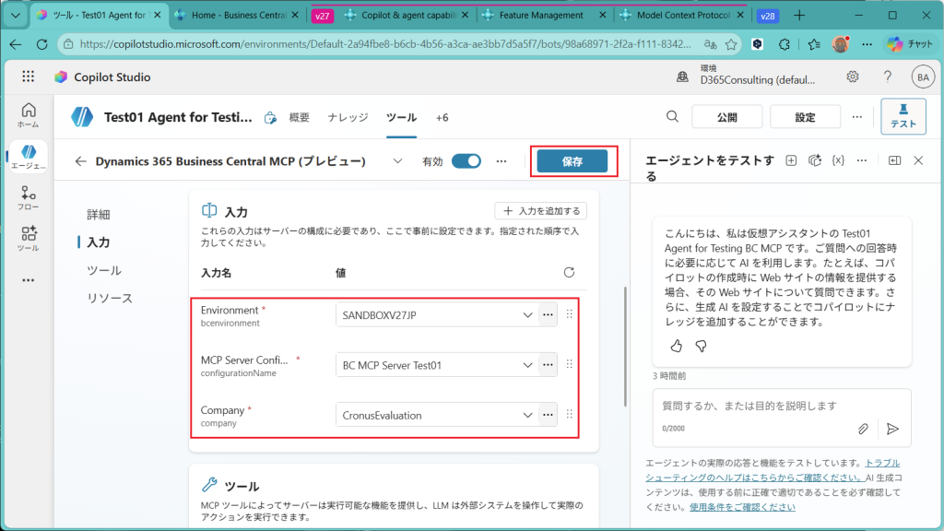Screen dimensions: 944x531
Task: Expand the MCP Server Configuration dropdown
Action: (x=527, y=365)
